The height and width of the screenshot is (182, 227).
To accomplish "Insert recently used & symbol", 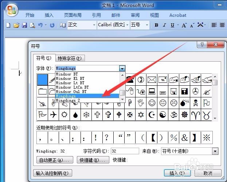I will tap(184, 138).
